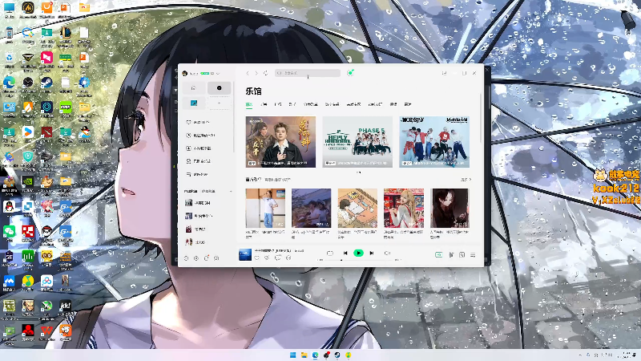Switch to mini player mode icon

[x=444, y=73]
